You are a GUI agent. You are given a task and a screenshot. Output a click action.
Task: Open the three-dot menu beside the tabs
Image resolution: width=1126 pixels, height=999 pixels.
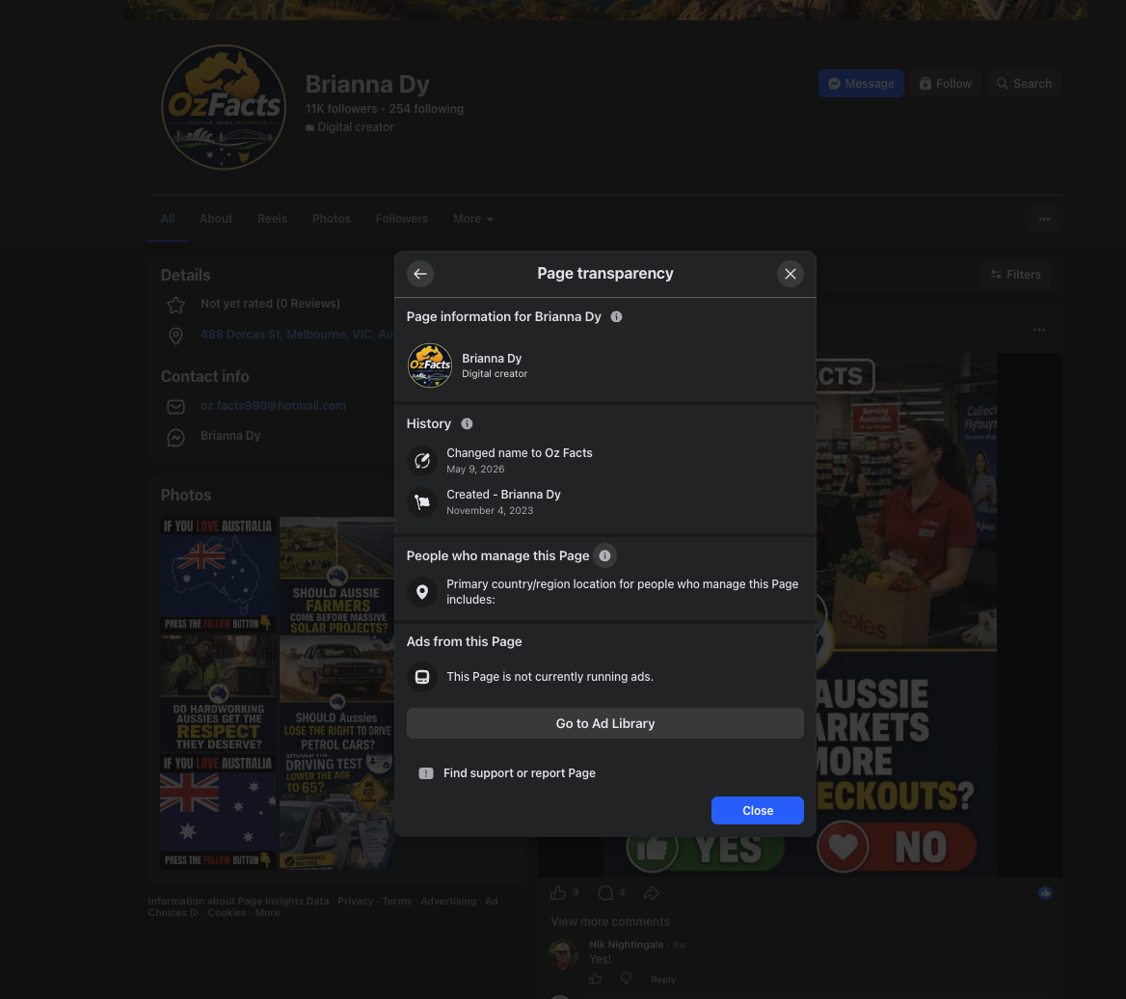coord(1044,219)
